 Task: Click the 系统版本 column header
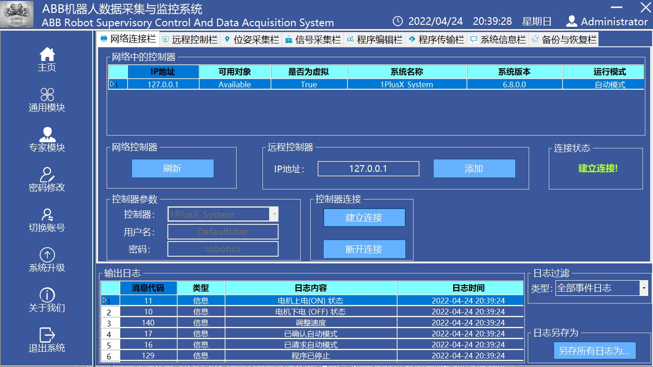click(514, 72)
